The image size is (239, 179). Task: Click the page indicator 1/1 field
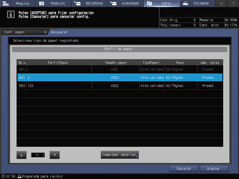pyautogui.click(x=38, y=155)
